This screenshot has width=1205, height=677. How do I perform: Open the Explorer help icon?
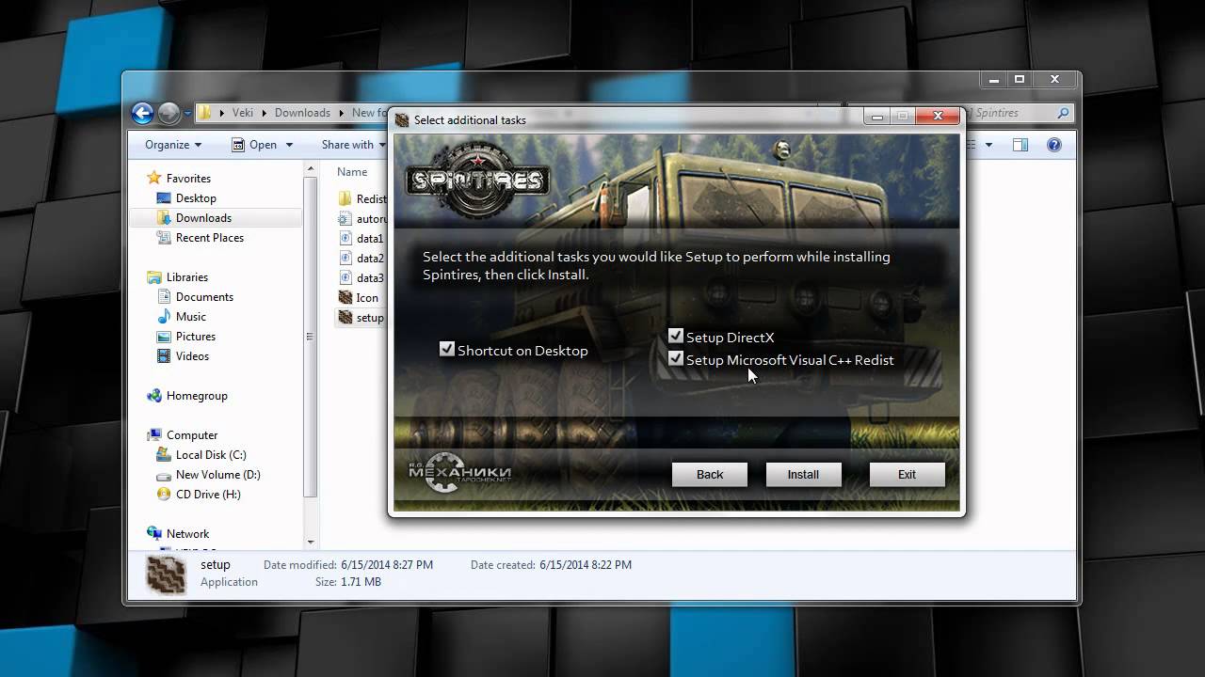tap(1054, 145)
